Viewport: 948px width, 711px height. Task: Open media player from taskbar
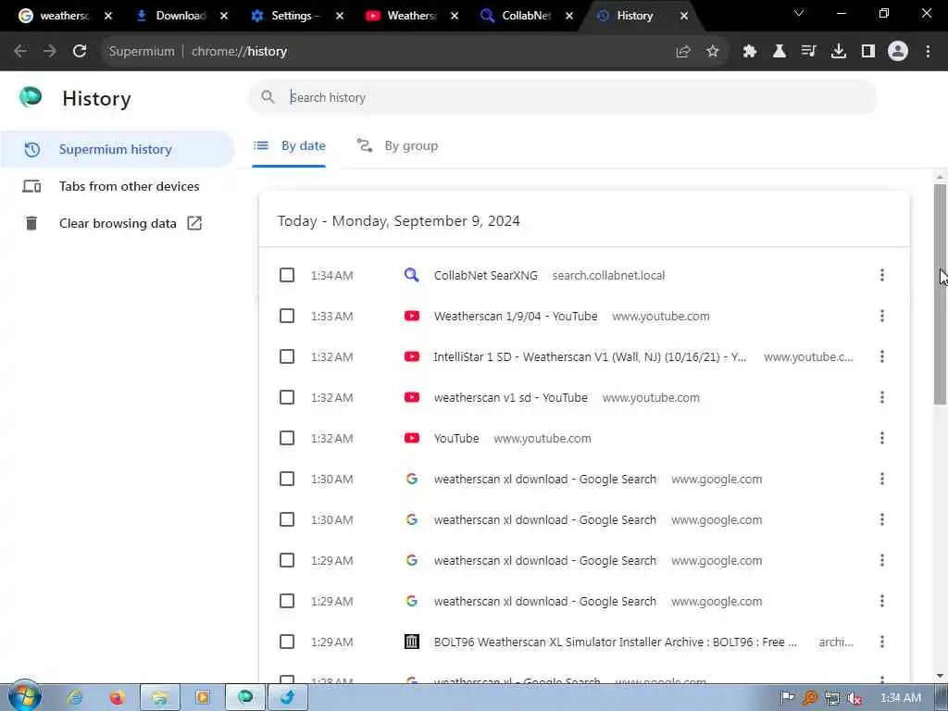click(203, 698)
